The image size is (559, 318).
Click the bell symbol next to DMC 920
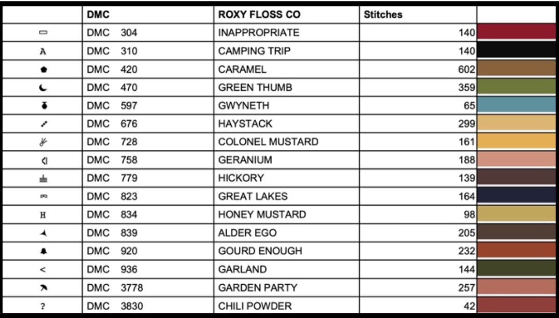coord(44,251)
